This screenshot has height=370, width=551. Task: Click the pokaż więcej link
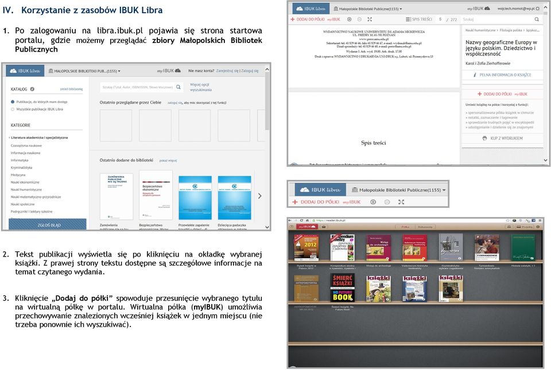pyautogui.click(x=168, y=160)
